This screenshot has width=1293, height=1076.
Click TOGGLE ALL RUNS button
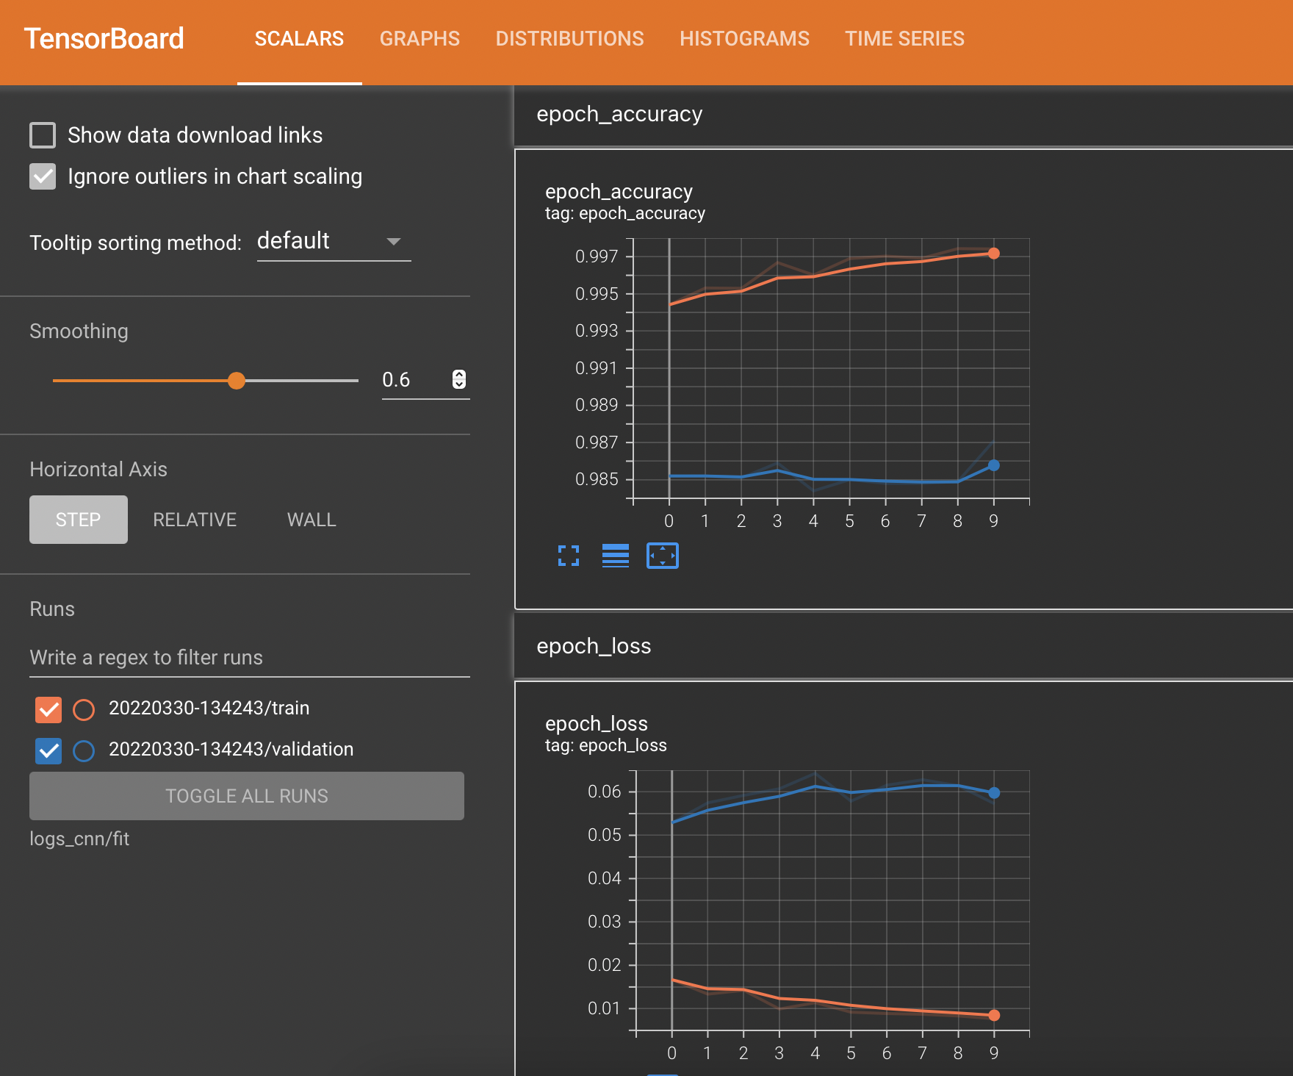coord(247,796)
